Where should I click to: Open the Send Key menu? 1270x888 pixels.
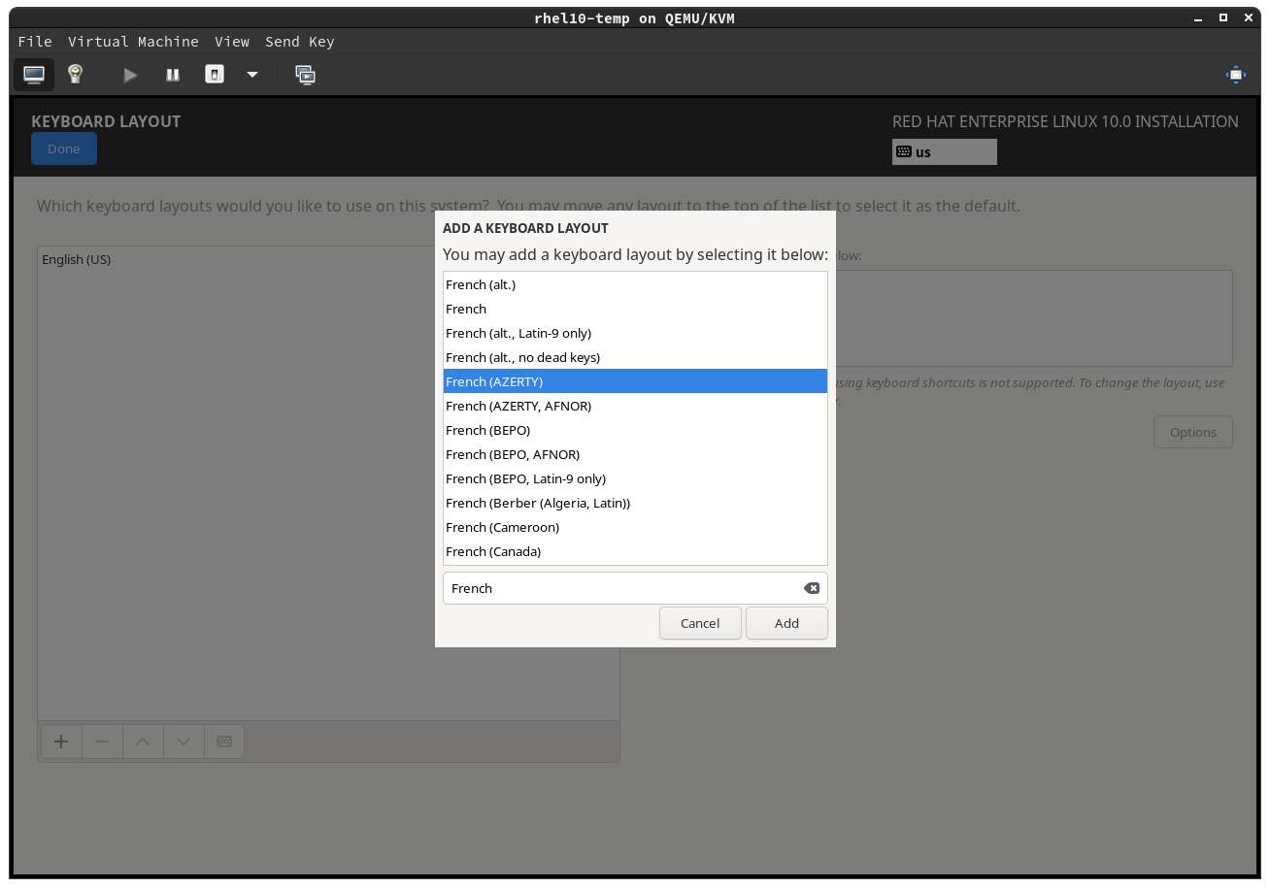click(299, 42)
